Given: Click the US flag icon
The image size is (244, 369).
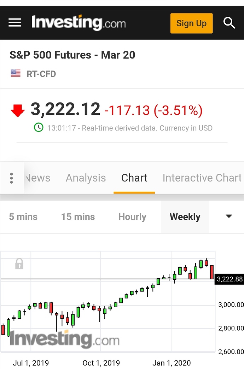Looking at the screenshot, I should pos(16,73).
